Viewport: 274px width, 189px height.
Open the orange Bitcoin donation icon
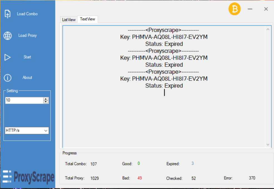[234, 9]
